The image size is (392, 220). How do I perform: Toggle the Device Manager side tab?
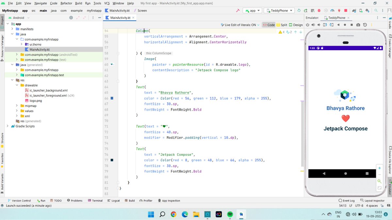390,46
